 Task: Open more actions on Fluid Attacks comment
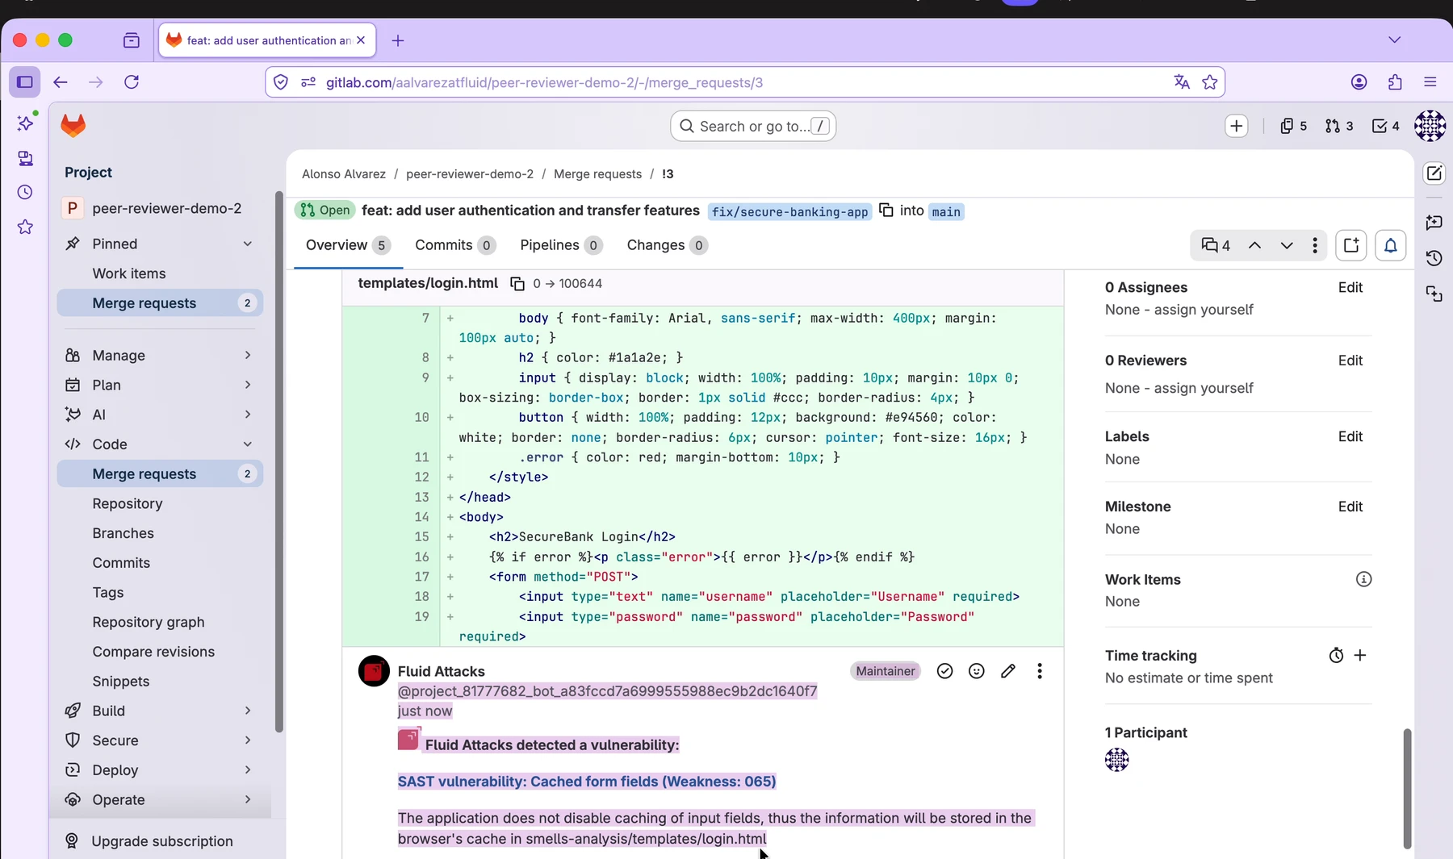(1040, 671)
